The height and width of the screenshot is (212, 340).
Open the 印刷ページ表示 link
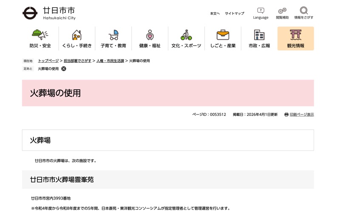[x=302, y=114]
